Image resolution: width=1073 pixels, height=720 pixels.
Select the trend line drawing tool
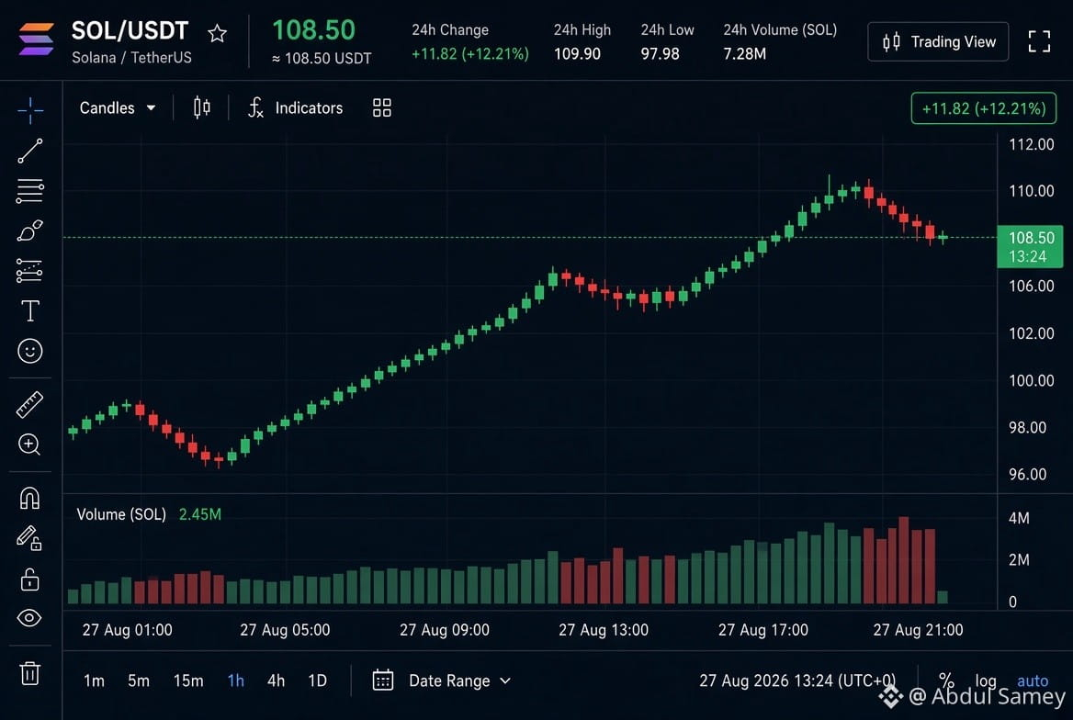pos(30,151)
